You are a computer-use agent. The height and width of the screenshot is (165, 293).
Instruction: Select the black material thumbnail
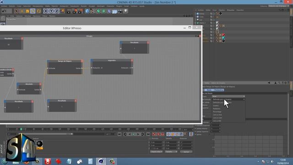point(39,144)
